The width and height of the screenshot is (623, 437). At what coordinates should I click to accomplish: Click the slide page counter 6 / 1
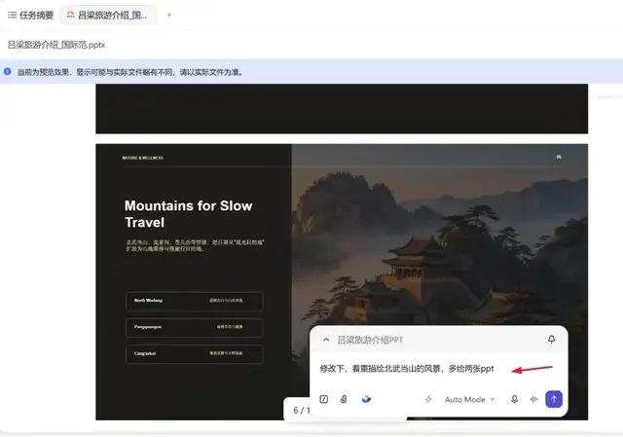(x=301, y=411)
